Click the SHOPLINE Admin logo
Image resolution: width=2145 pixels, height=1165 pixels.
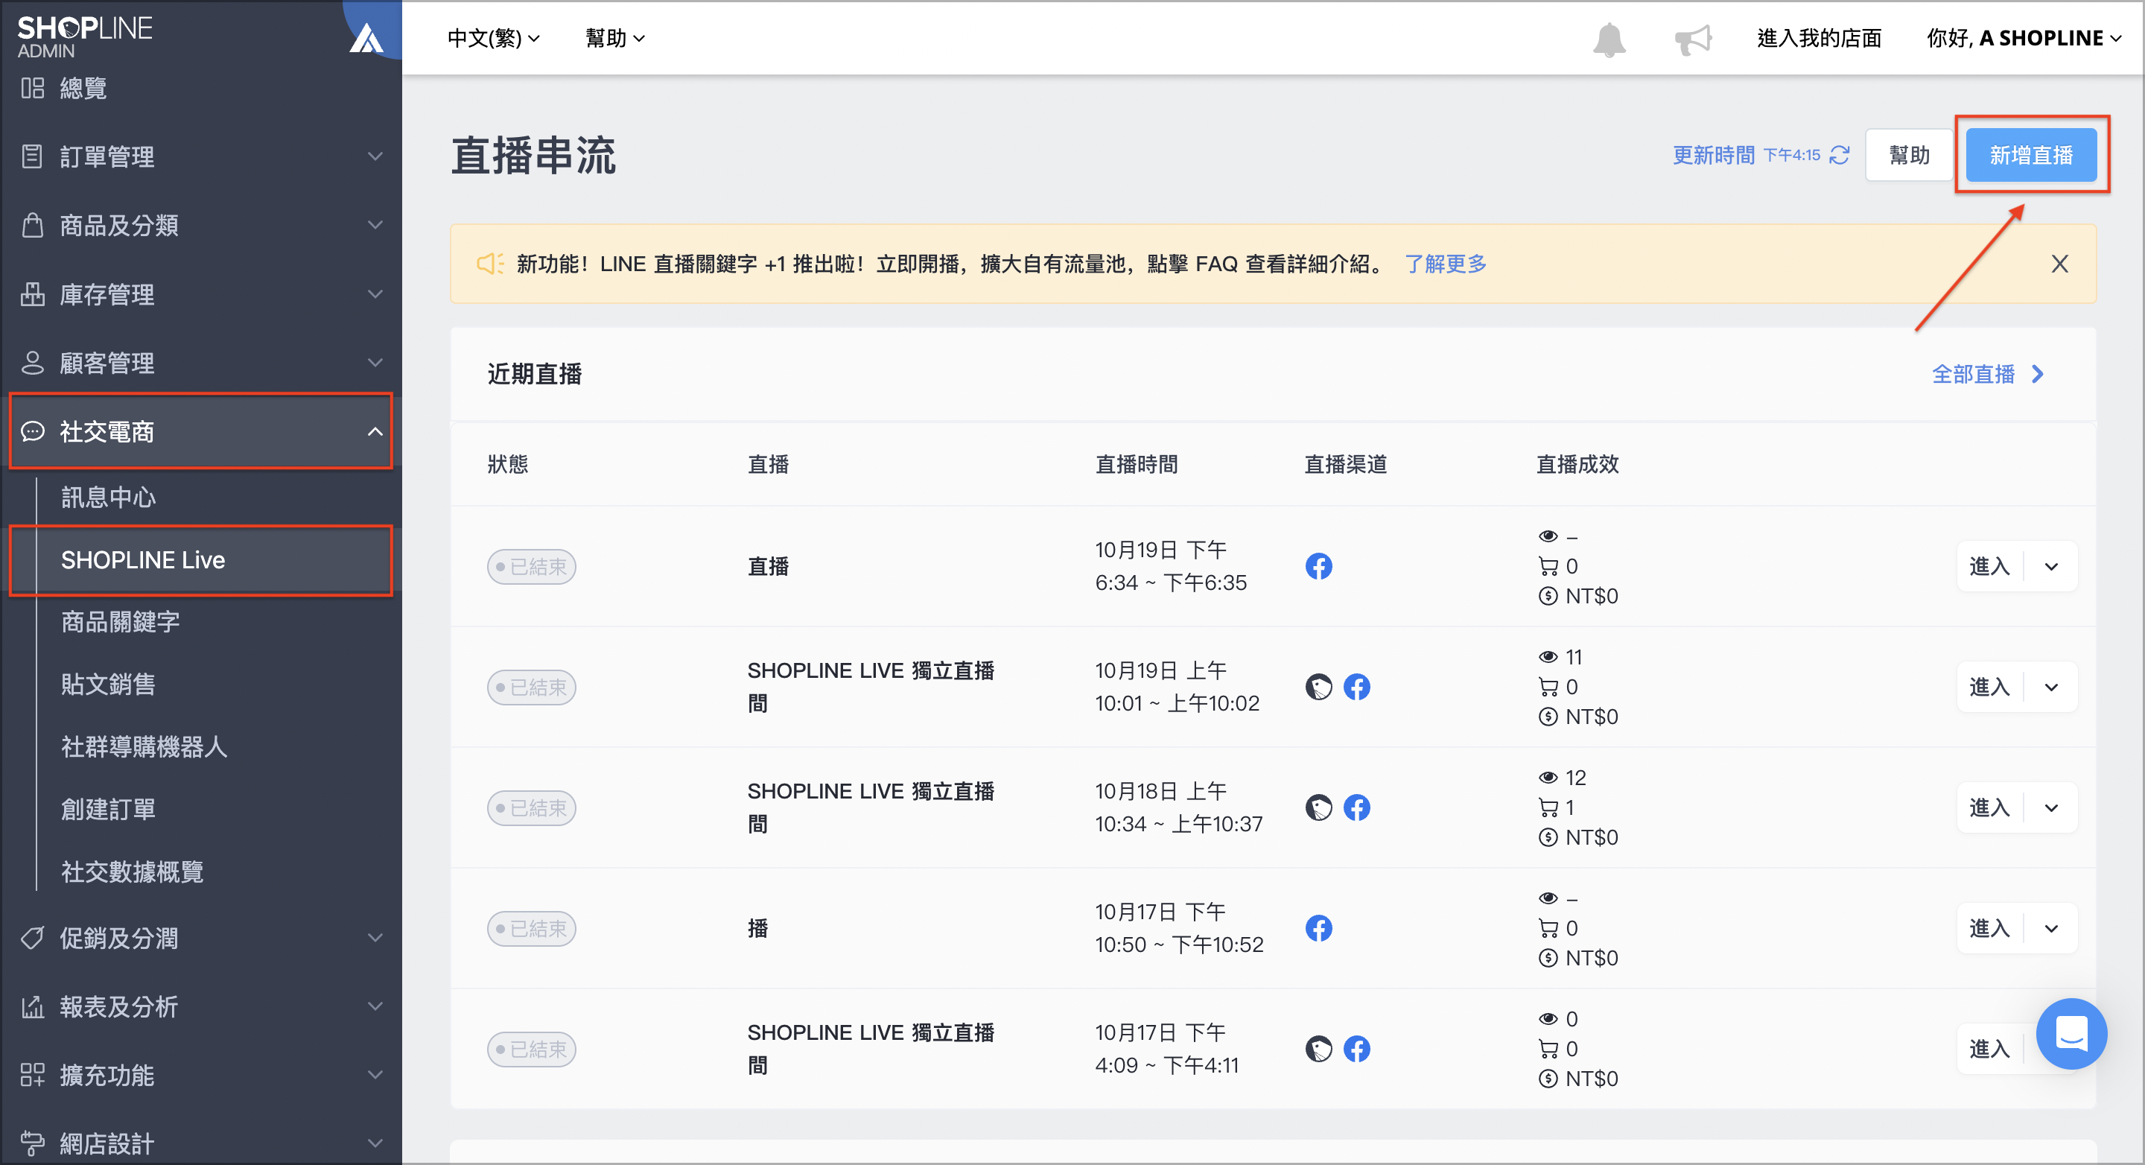(84, 37)
